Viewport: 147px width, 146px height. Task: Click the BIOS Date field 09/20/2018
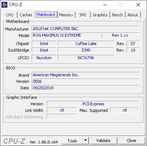click(x=86, y=88)
